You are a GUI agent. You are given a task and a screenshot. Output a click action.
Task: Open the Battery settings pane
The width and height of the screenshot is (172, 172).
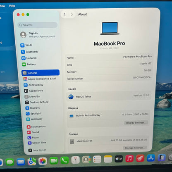tap(29, 64)
